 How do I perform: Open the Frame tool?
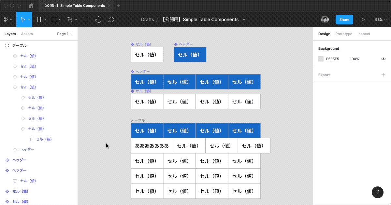point(39,20)
